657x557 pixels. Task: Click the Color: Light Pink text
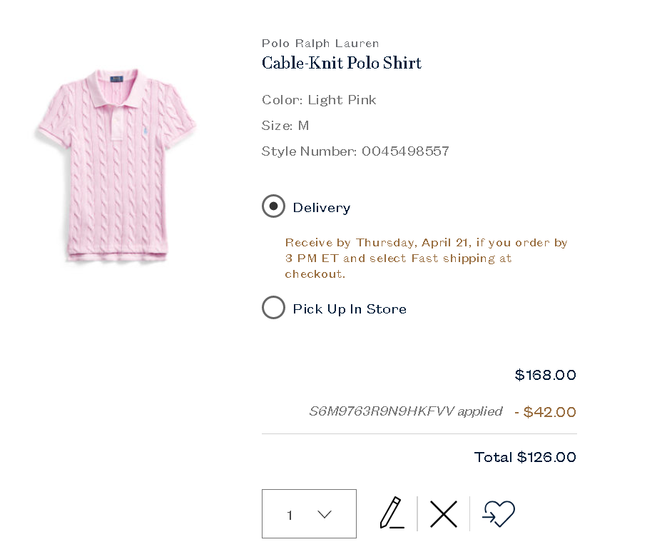coord(319,100)
